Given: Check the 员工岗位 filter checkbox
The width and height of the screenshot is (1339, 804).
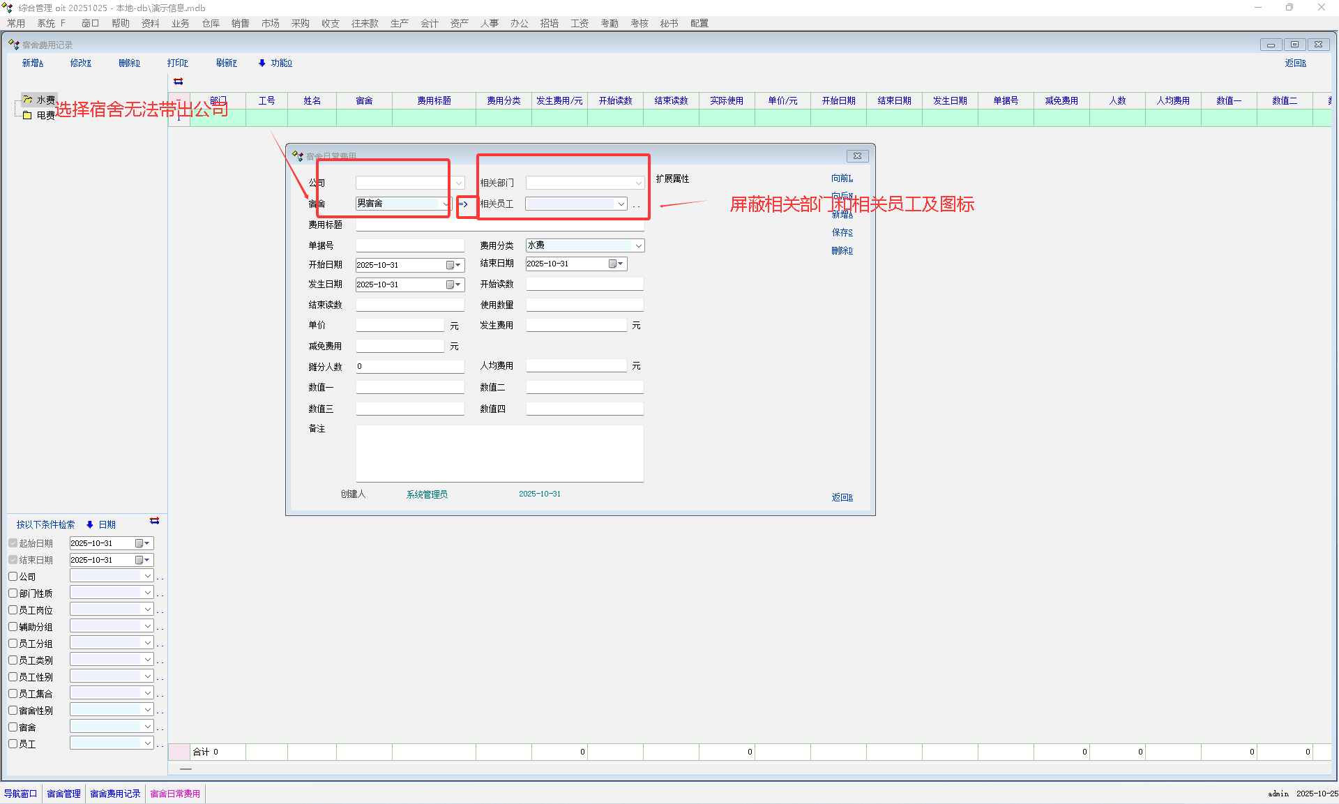Looking at the screenshot, I should point(13,610).
